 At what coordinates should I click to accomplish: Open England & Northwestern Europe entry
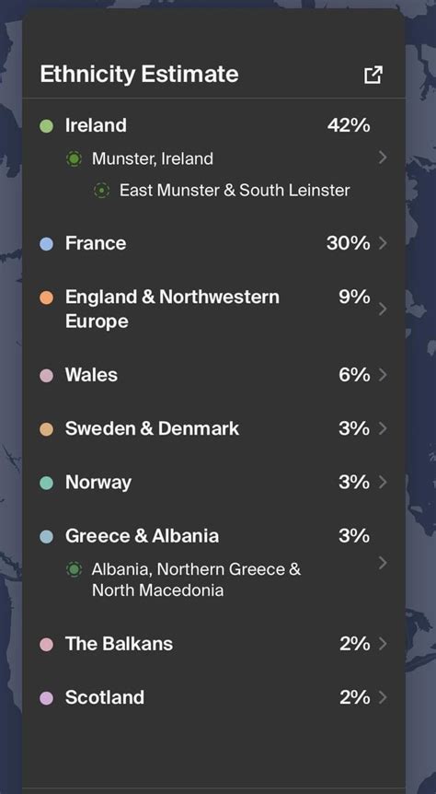click(213, 309)
